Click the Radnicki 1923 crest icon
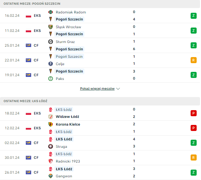 click(51, 161)
